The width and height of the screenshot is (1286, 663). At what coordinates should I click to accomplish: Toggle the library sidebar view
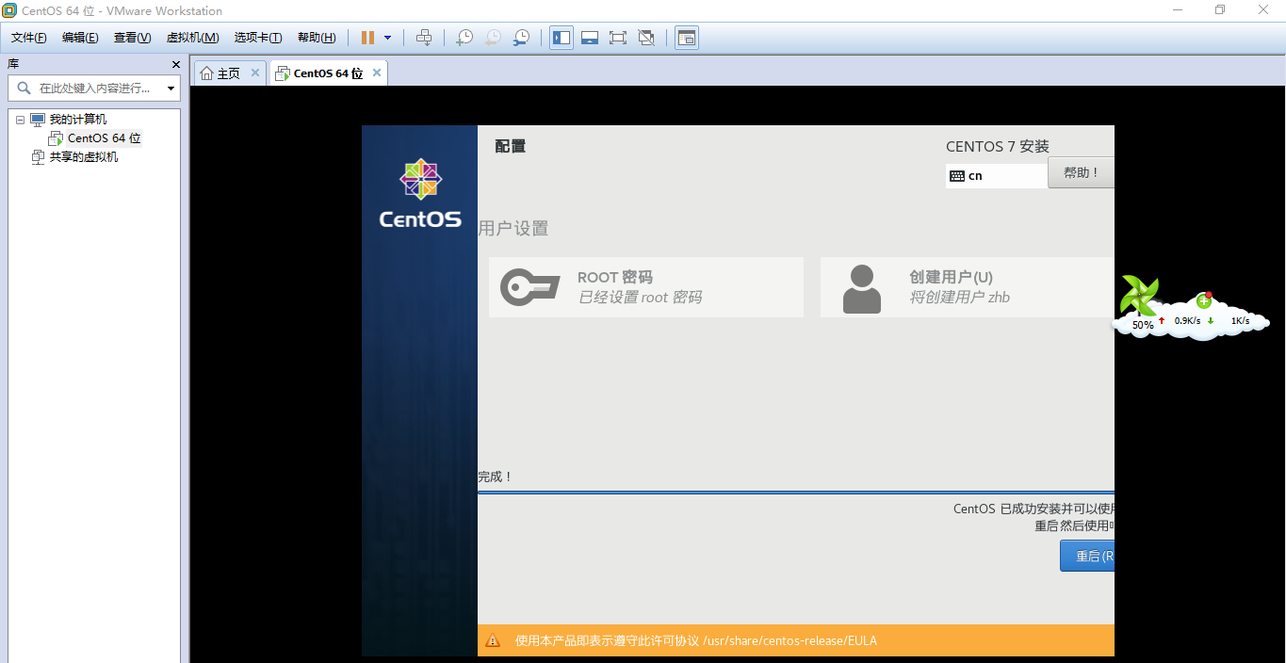coord(562,38)
